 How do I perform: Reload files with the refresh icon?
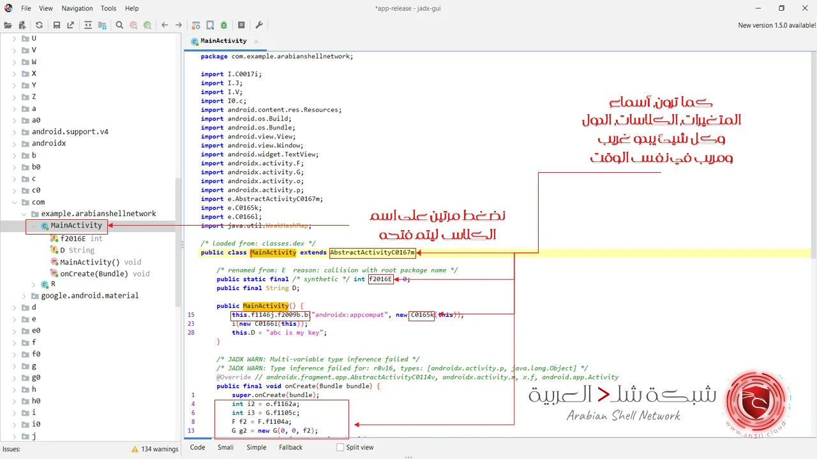pos(39,25)
